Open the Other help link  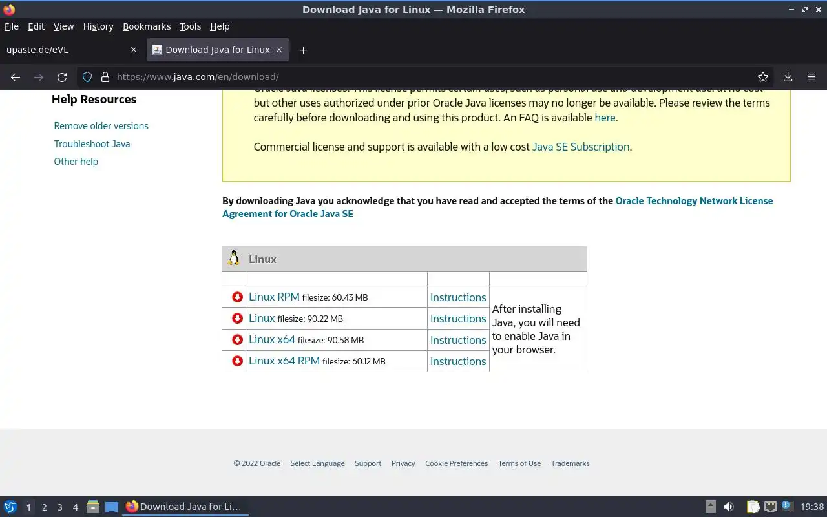point(76,162)
